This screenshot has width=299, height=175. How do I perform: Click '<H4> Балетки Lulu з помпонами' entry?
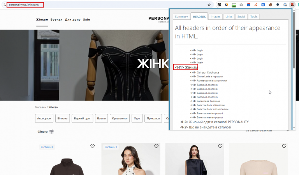tap(209, 109)
